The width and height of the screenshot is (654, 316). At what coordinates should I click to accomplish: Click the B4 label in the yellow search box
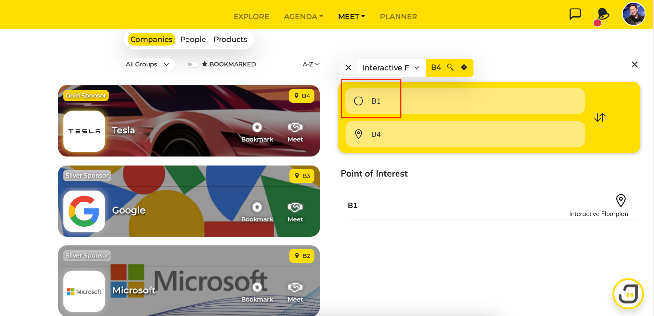click(436, 67)
